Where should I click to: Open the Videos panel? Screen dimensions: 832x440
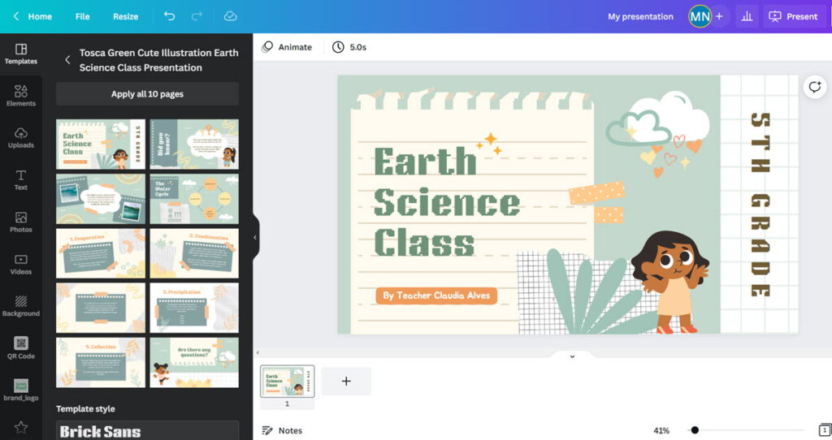coord(21,264)
